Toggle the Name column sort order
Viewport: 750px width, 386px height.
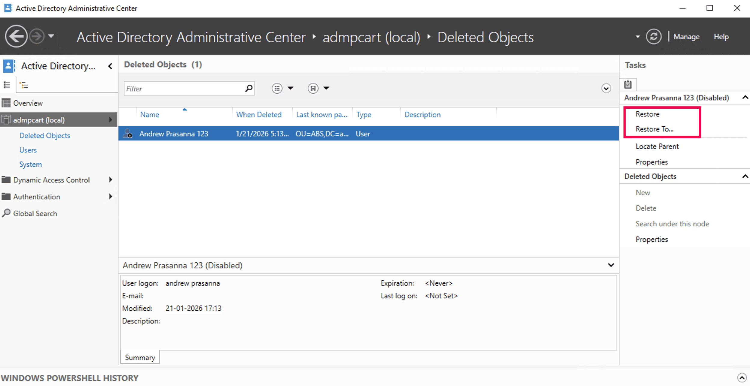(149, 114)
